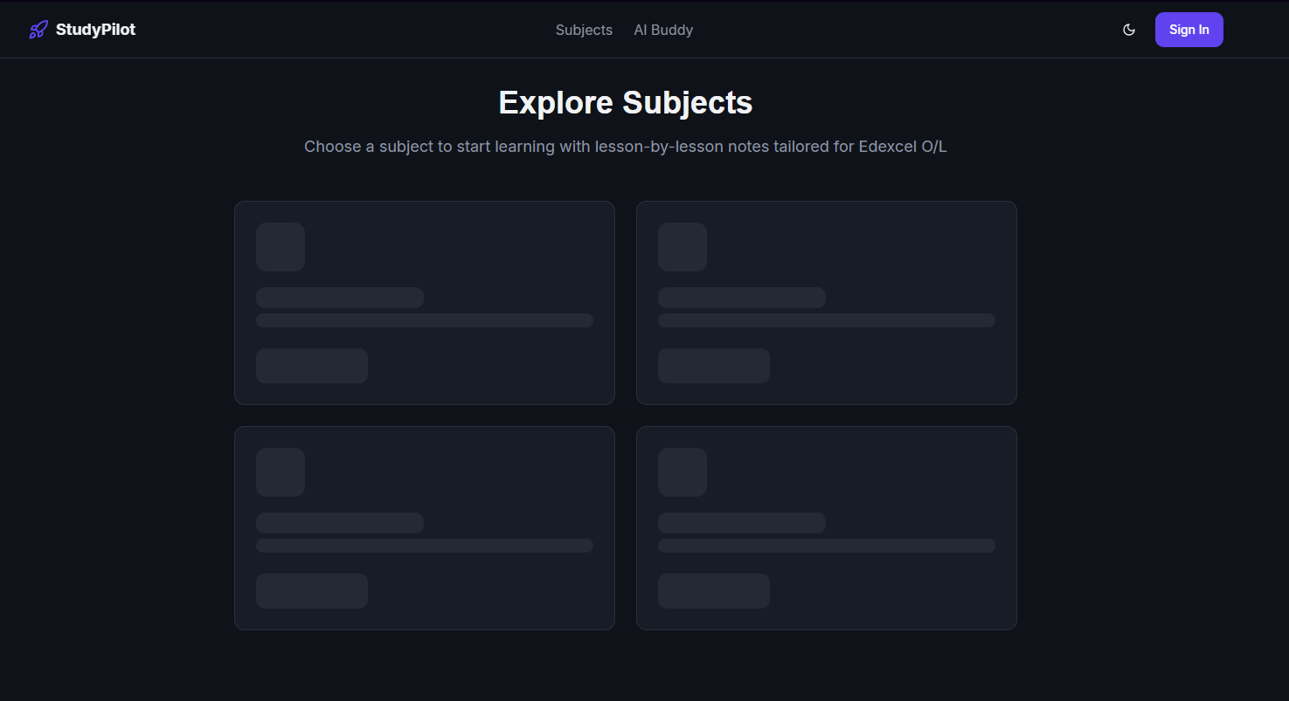Select the second subject card's icon placeholder

pos(683,247)
